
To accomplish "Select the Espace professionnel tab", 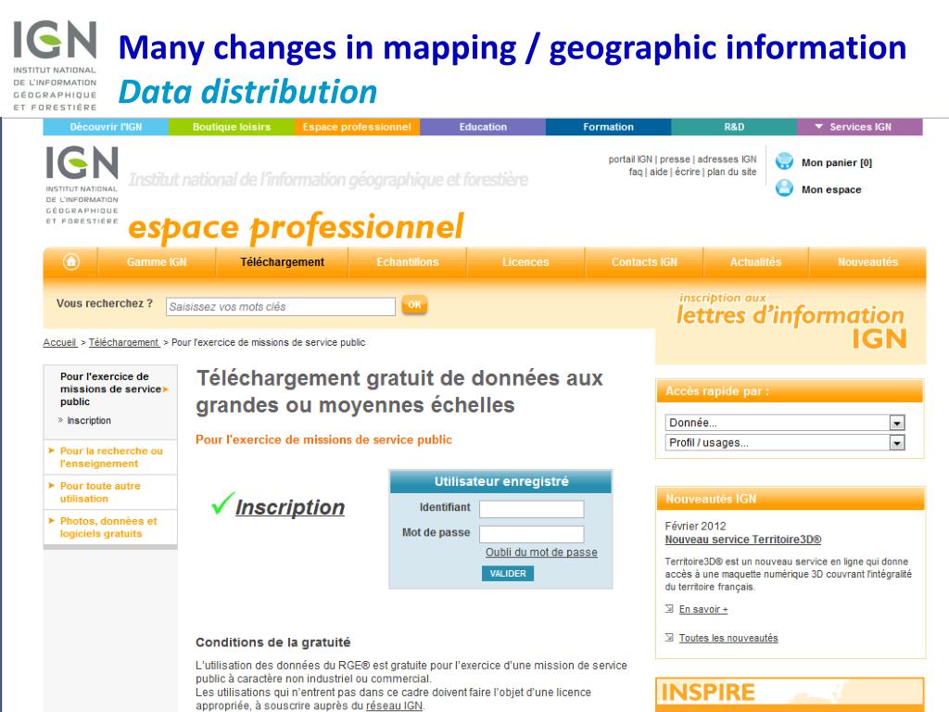I will tap(357, 127).
